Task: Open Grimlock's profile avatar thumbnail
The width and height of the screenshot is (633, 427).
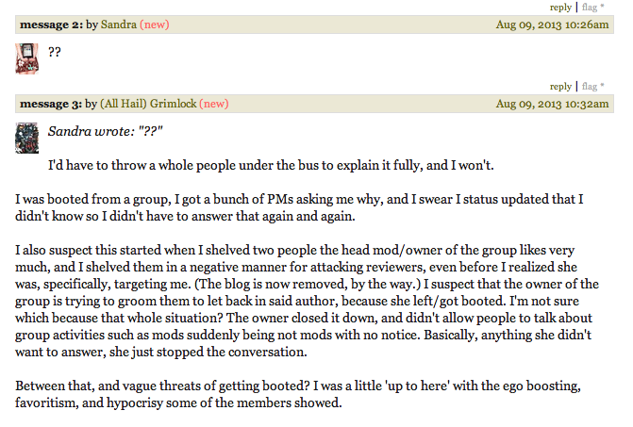Action: point(27,138)
